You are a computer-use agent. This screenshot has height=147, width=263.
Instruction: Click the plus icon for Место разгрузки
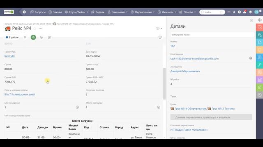pyautogui.click(x=159, y=107)
